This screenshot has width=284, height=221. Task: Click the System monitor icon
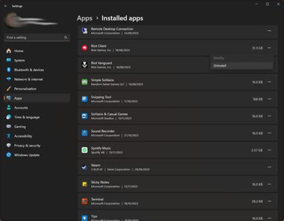point(9,60)
